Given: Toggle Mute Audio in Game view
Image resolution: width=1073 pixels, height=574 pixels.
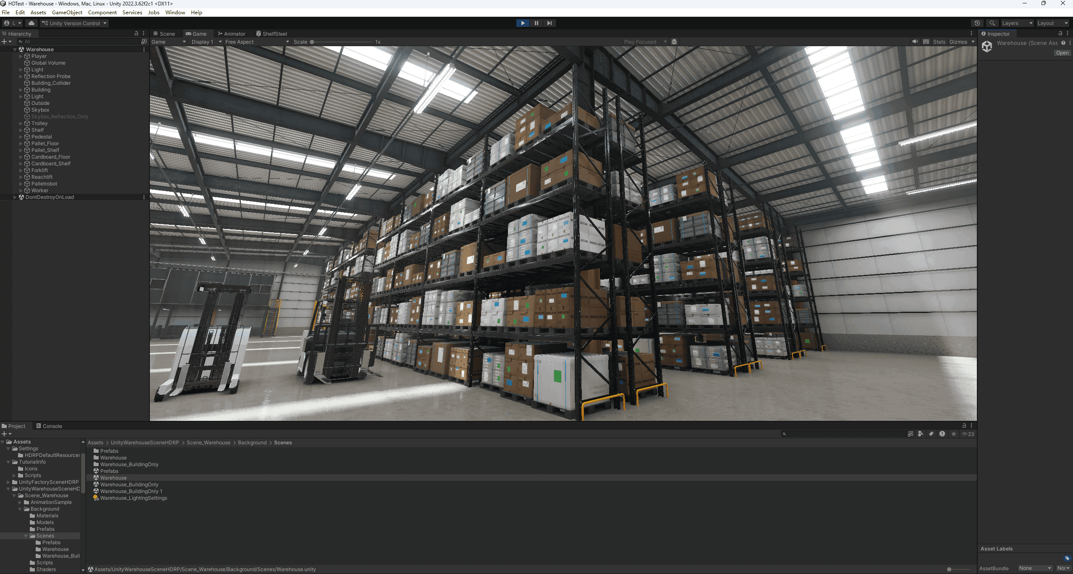Looking at the screenshot, I should click(915, 42).
